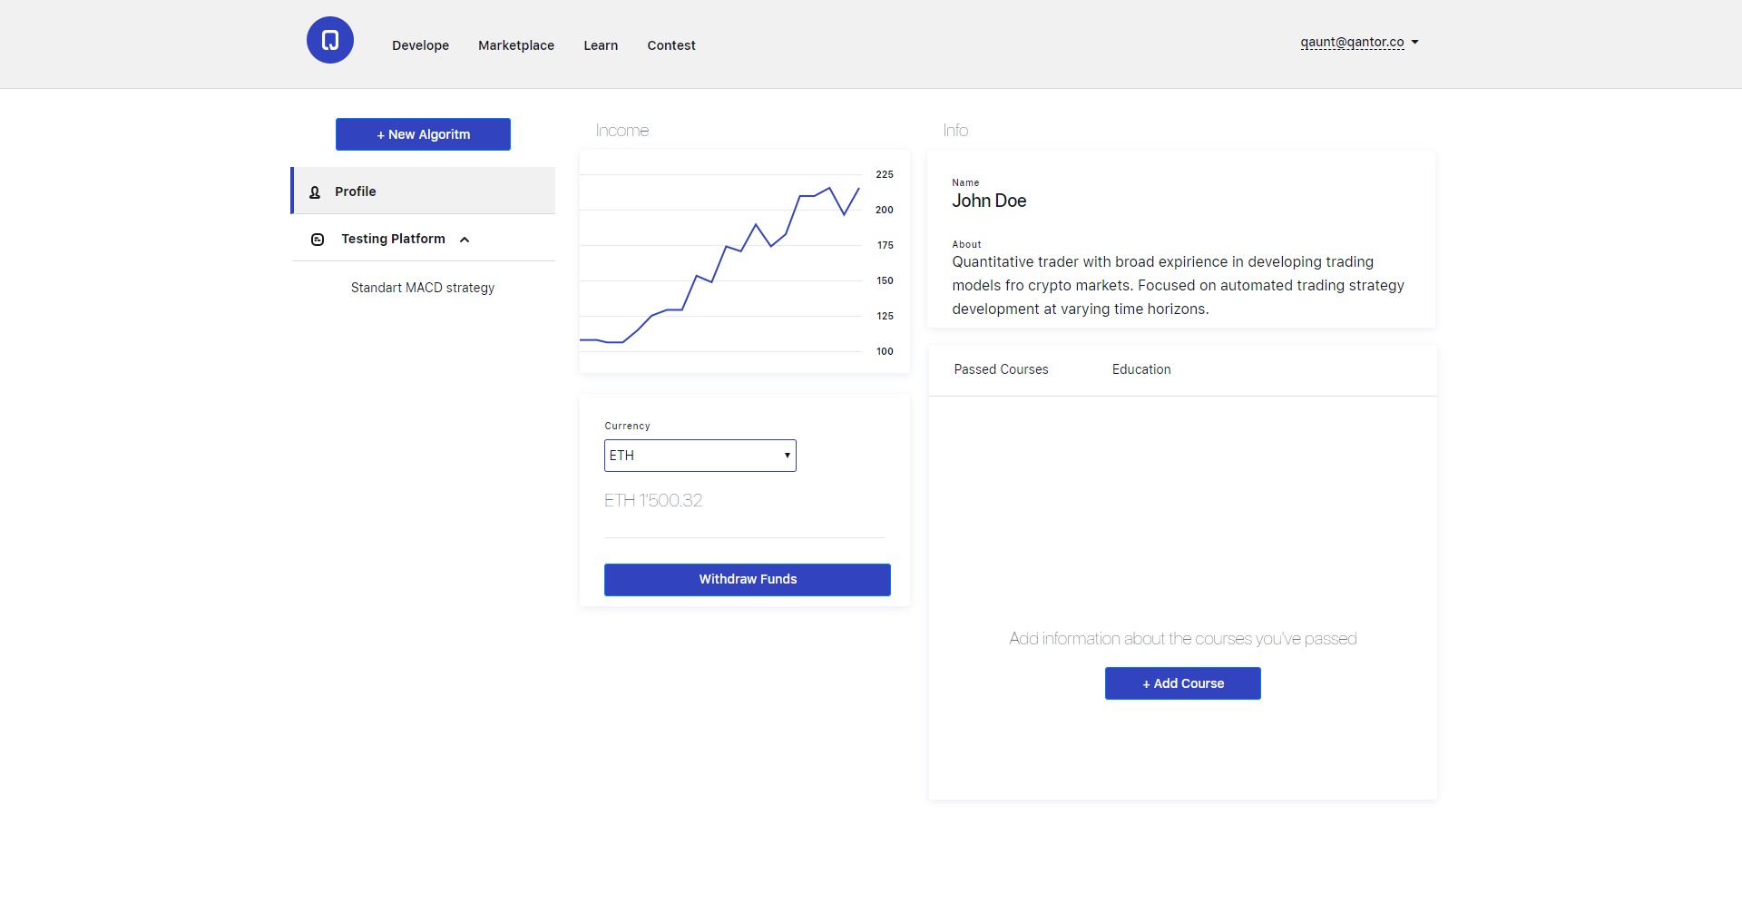Image resolution: width=1742 pixels, height=913 pixels.
Task: Switch to the Education tab
Action: 1140,369
